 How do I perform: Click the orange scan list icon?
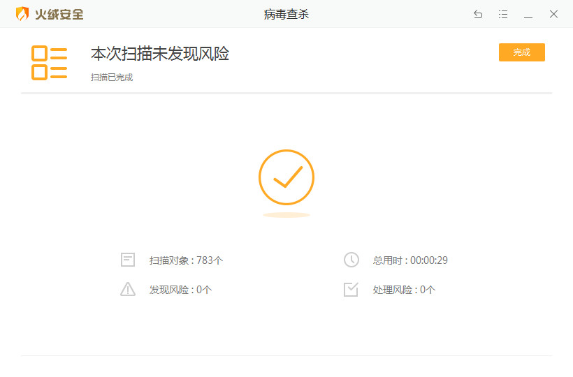(x=50, y=63)
